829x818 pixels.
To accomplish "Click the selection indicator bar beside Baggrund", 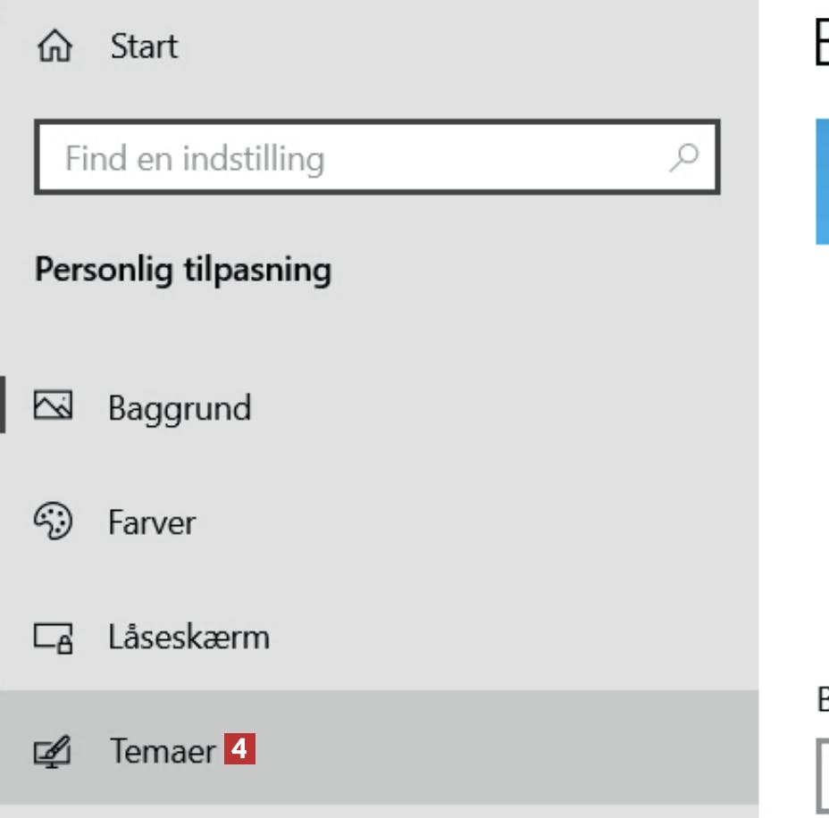I will [x=3, y=405].
